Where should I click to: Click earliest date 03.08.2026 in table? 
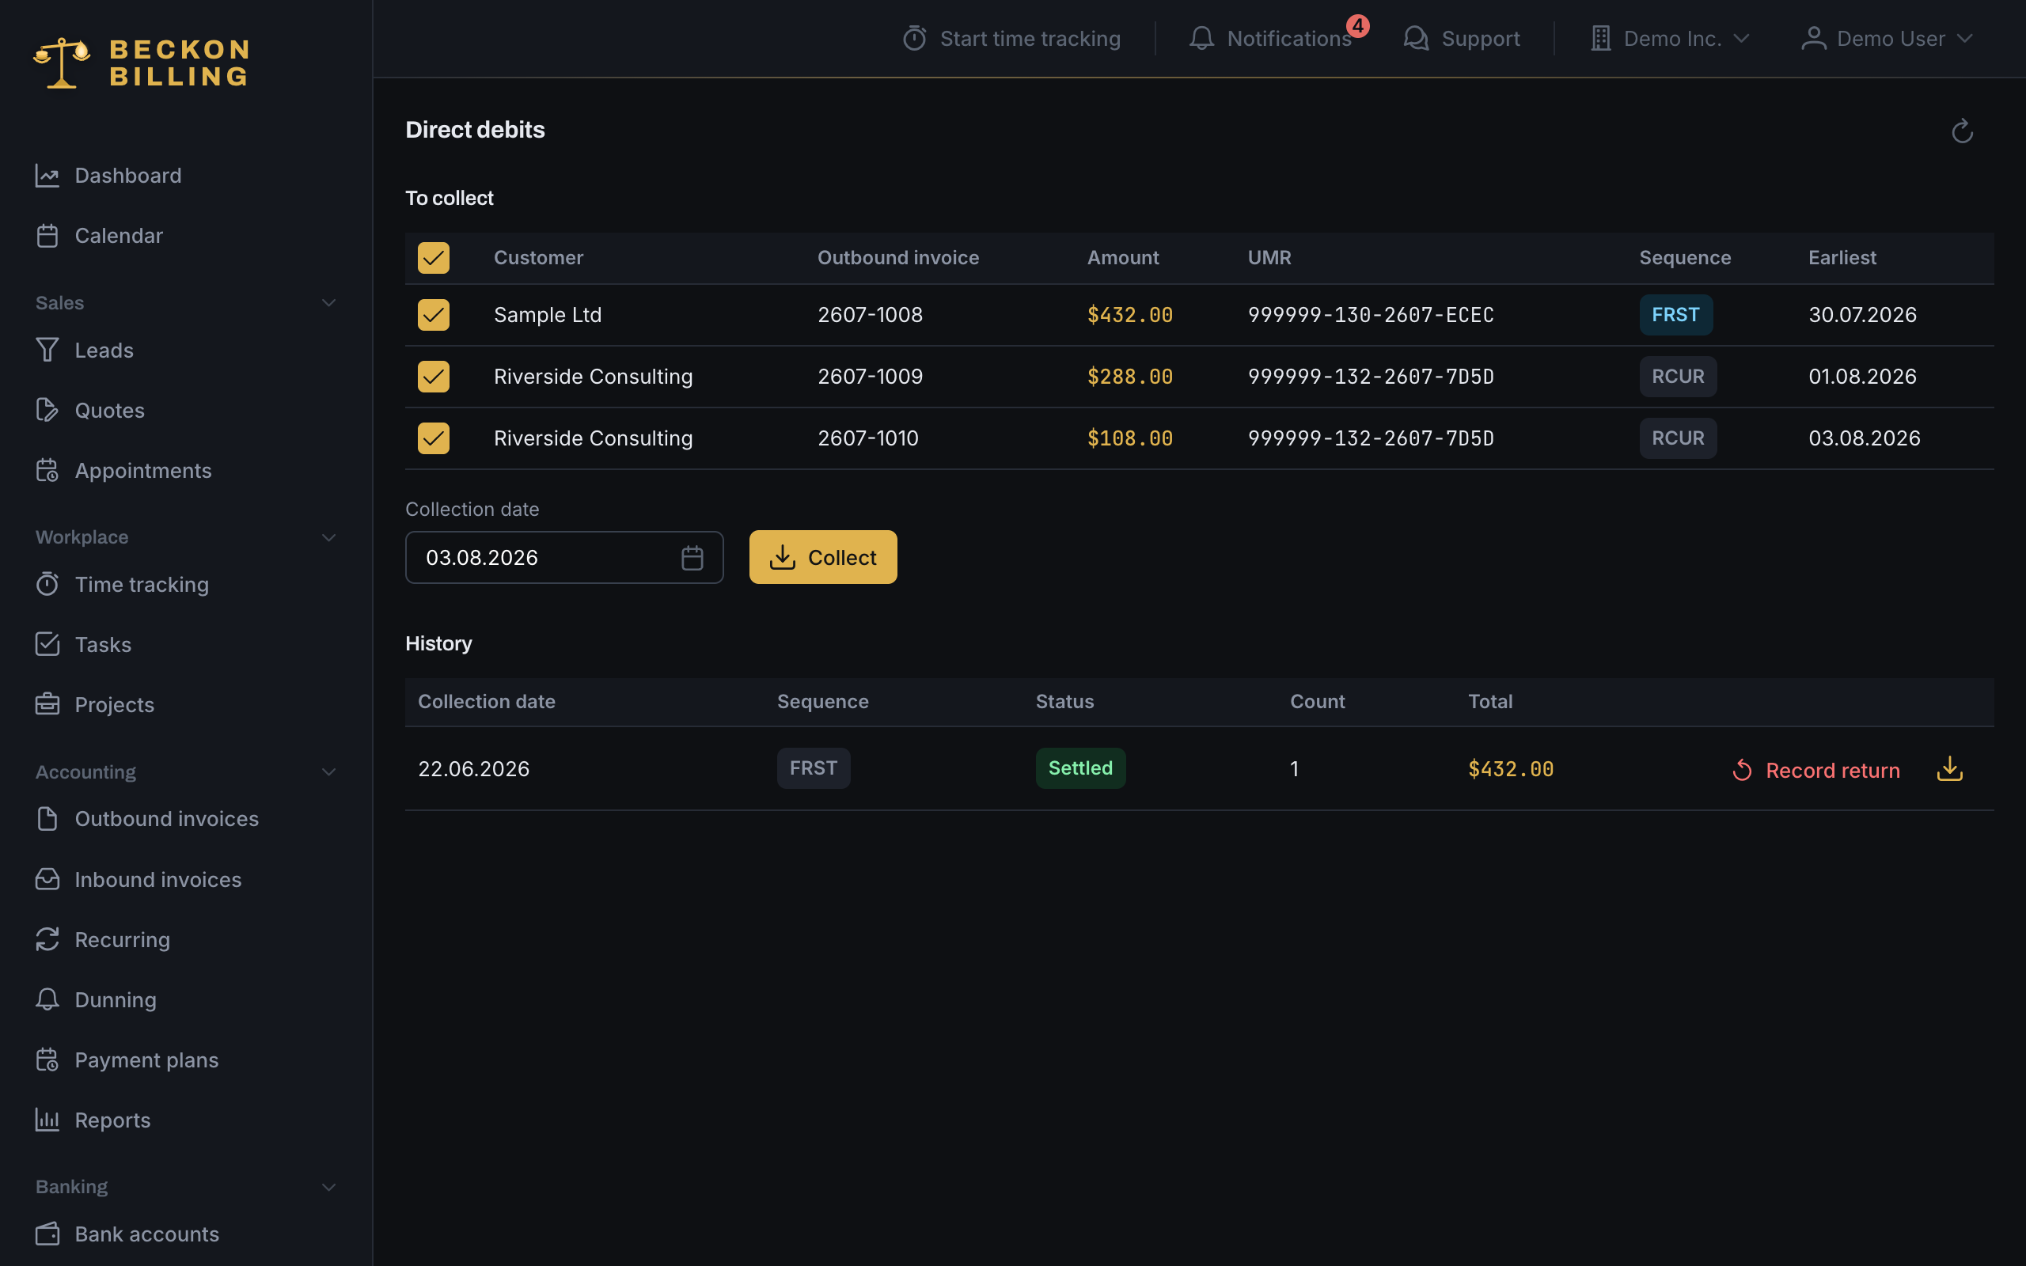tap(1865, 438)
